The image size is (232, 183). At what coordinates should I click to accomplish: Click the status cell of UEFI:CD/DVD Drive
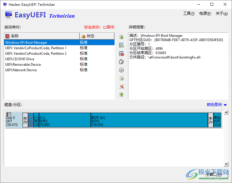84,59
